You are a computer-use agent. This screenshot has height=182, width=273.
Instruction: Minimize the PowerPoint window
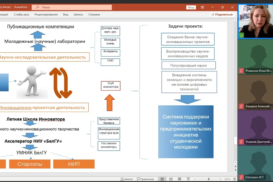[212, 7]
